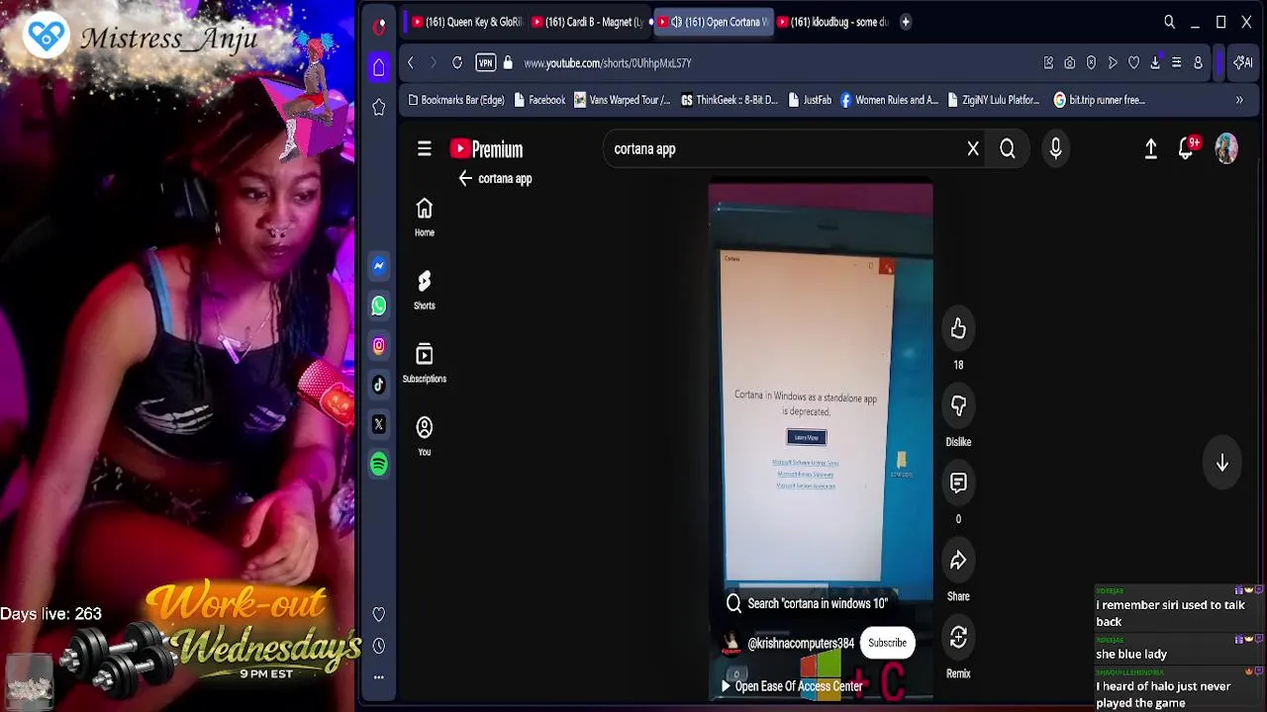The image size is (1267, 712).
Task: Open Instagram in the Opera sidebar
Action: click(379, 345)
